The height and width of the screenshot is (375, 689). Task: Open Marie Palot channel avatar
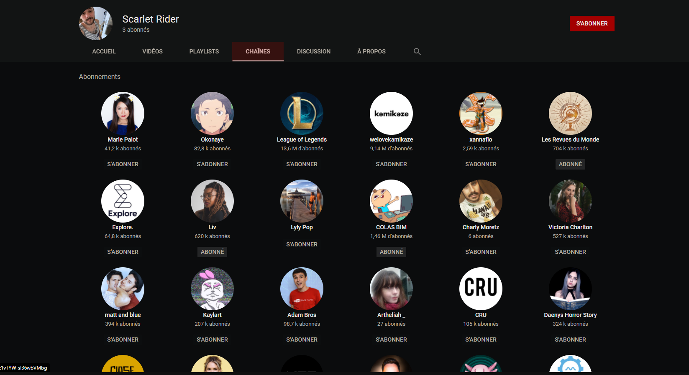[x=123, y=113]
